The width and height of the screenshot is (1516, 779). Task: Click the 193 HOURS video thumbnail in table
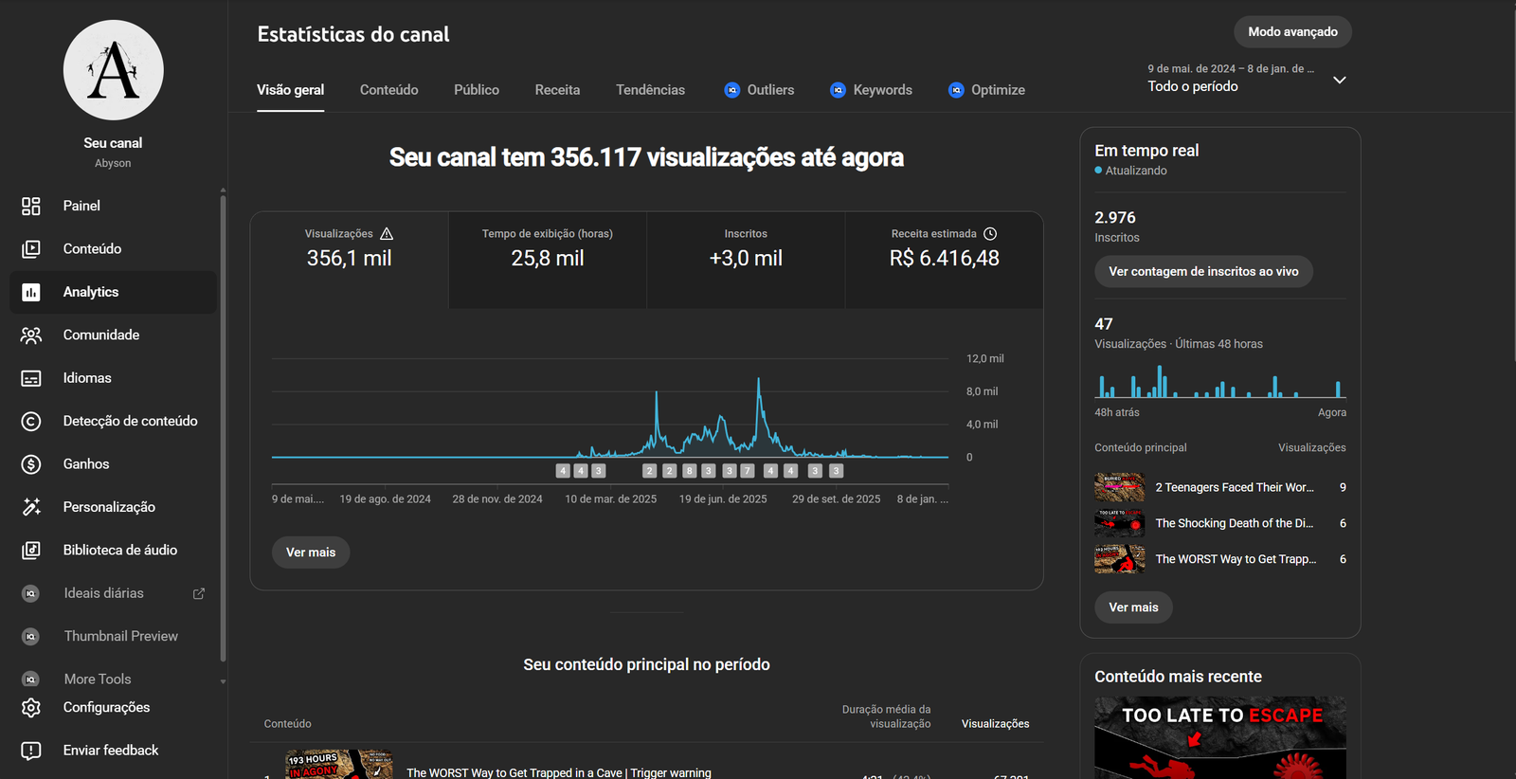coord(339,765)
